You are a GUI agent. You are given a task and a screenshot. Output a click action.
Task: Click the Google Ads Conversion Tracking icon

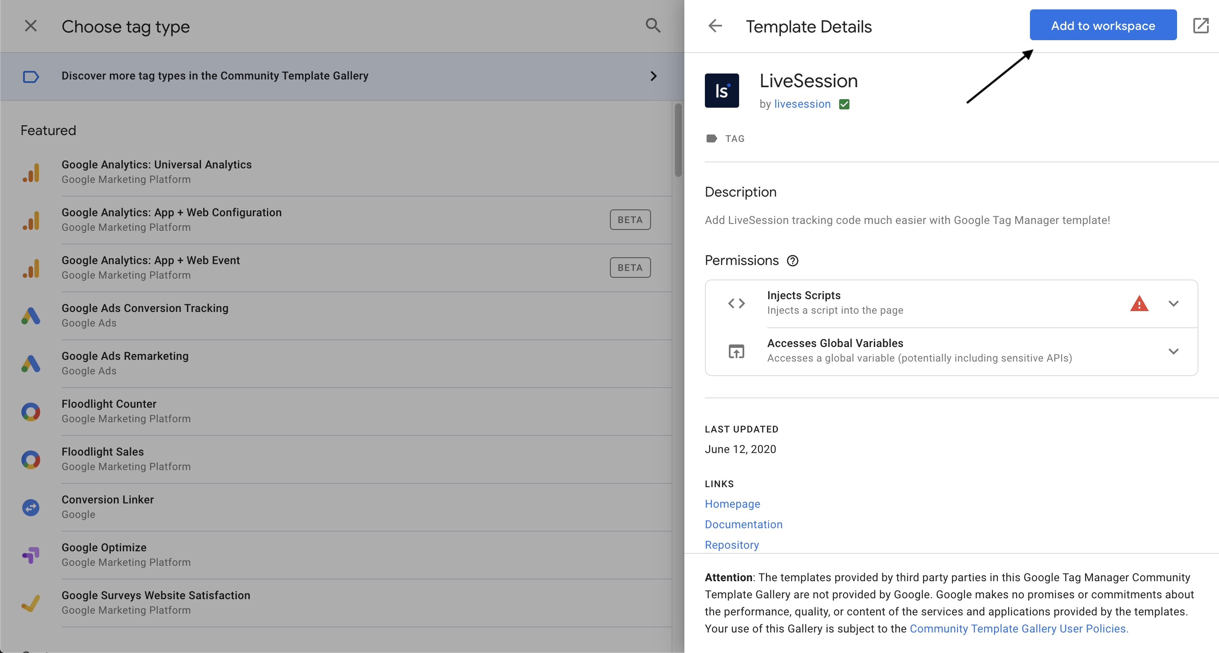point(31,315)
